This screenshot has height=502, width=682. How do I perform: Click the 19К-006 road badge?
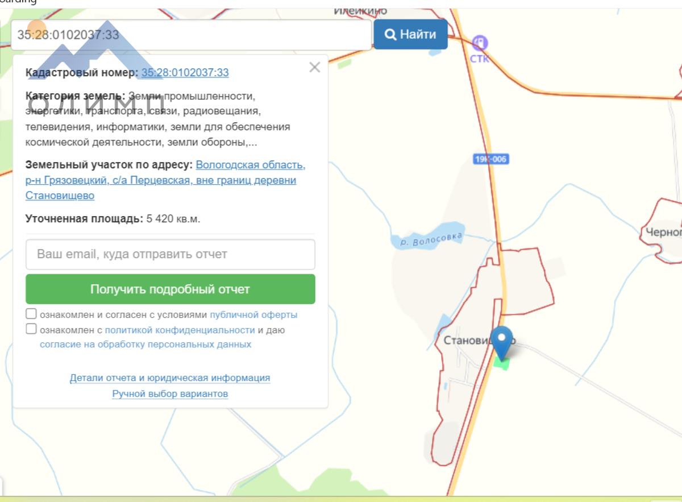(x=490, y=160)
